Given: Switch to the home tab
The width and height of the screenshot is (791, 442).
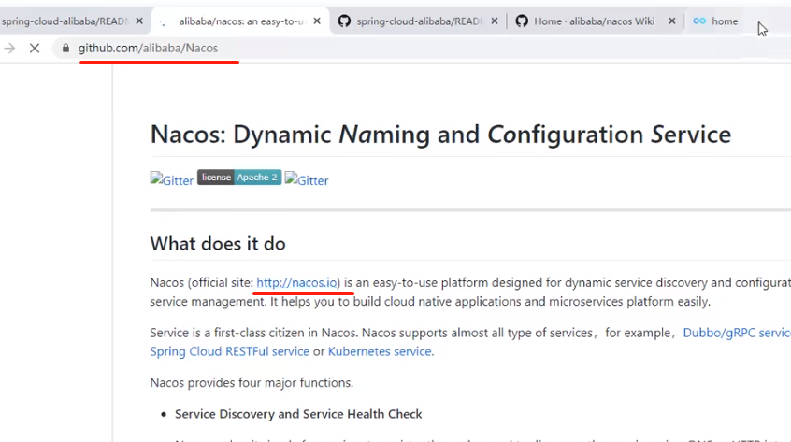Looking at the screenshot, I should click(x=725, y=21).
